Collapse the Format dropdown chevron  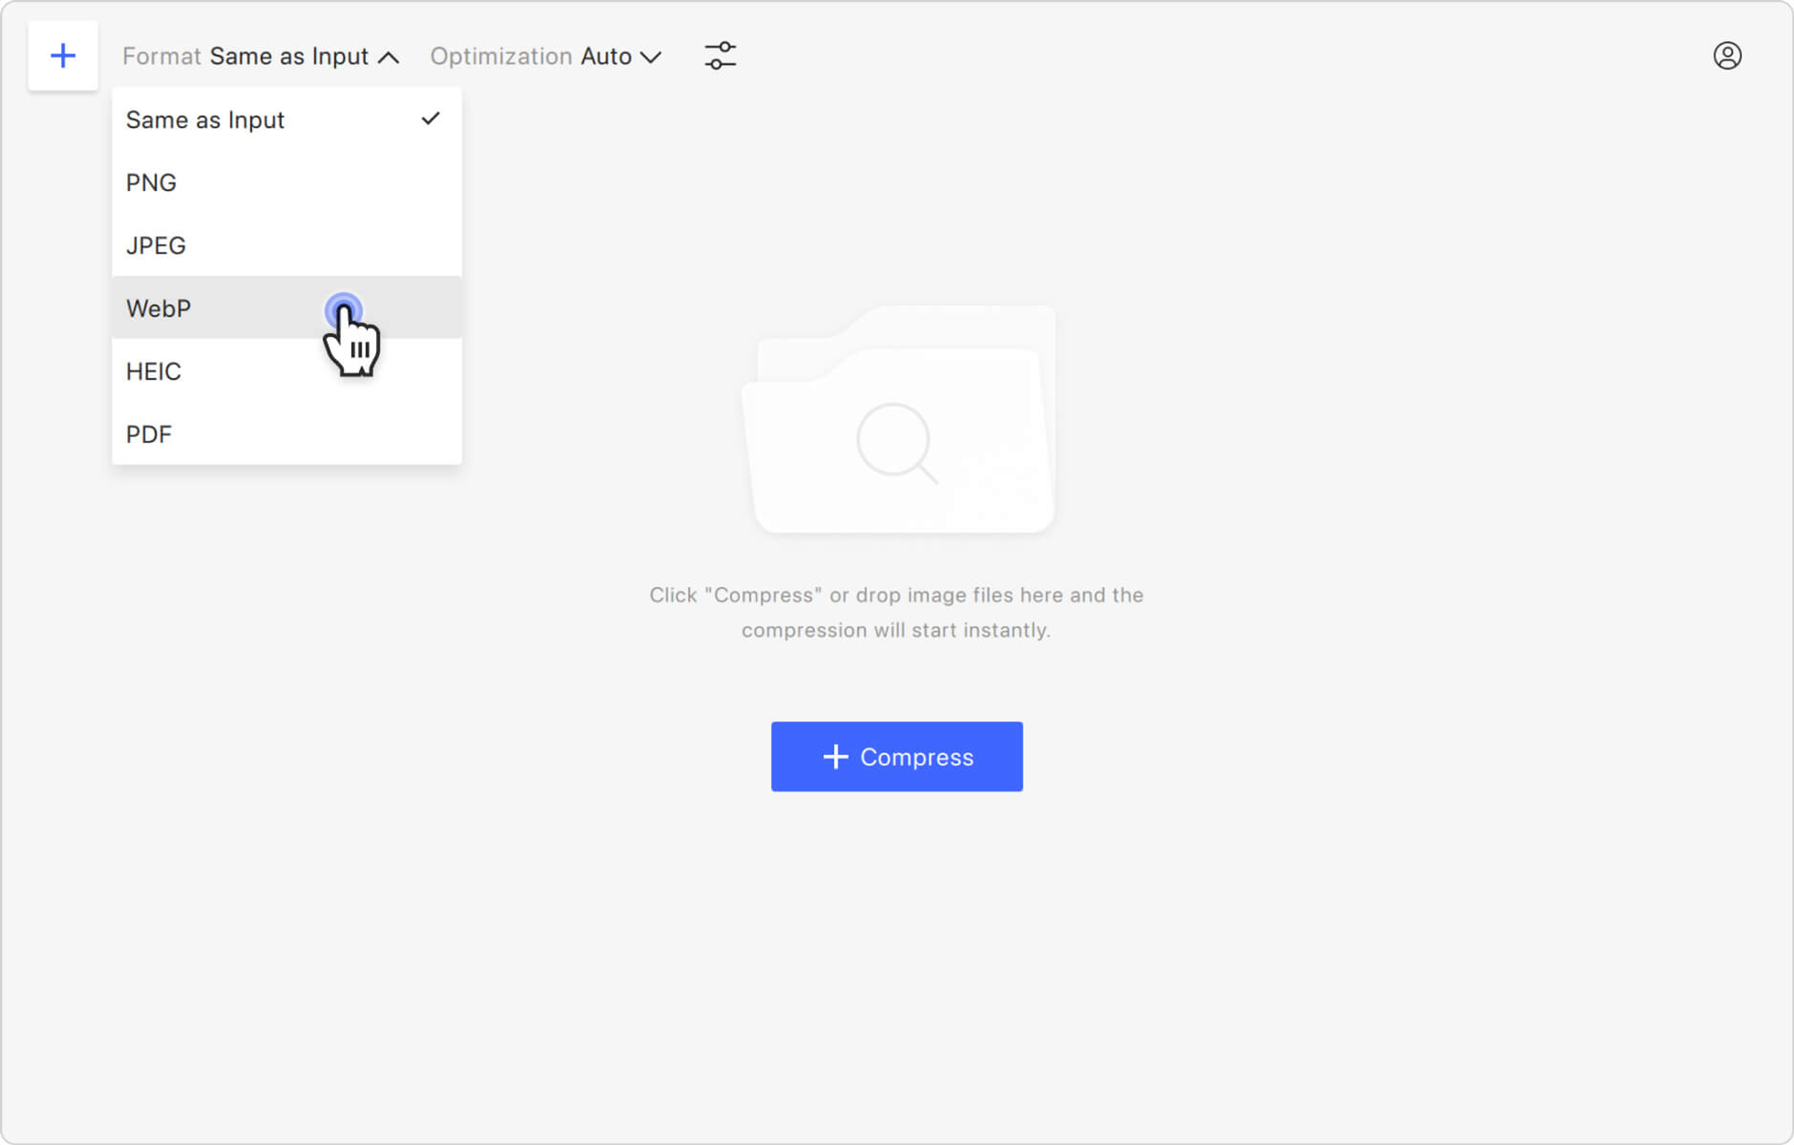coord(389,57)
